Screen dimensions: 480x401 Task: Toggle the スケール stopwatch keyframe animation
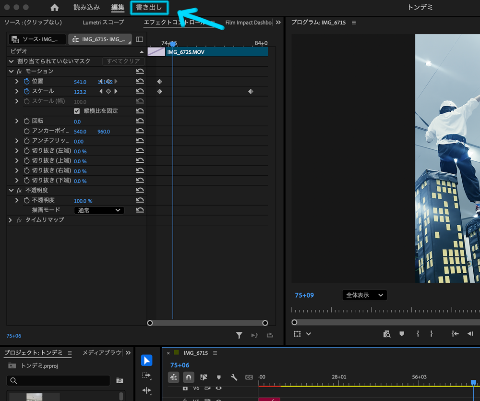coord(26,91)
